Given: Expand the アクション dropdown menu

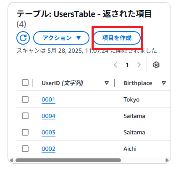Looking at the screenshot, I should click(x=61, y=38).
